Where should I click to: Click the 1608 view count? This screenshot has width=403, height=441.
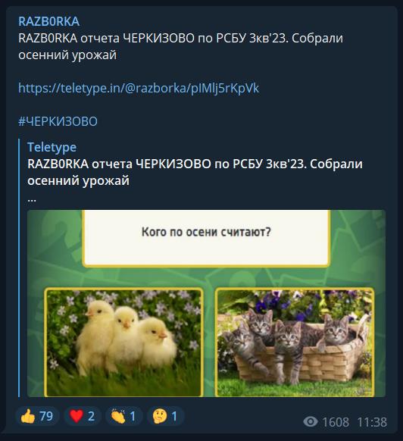pyautogui.click(x=336, y=422)
